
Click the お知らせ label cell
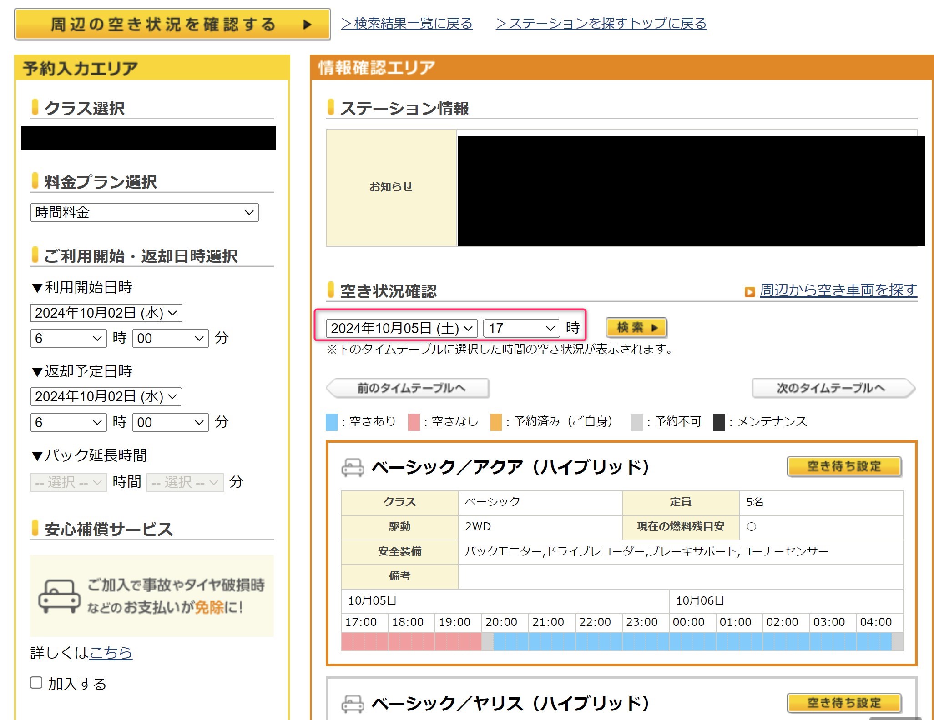point(391,188)
